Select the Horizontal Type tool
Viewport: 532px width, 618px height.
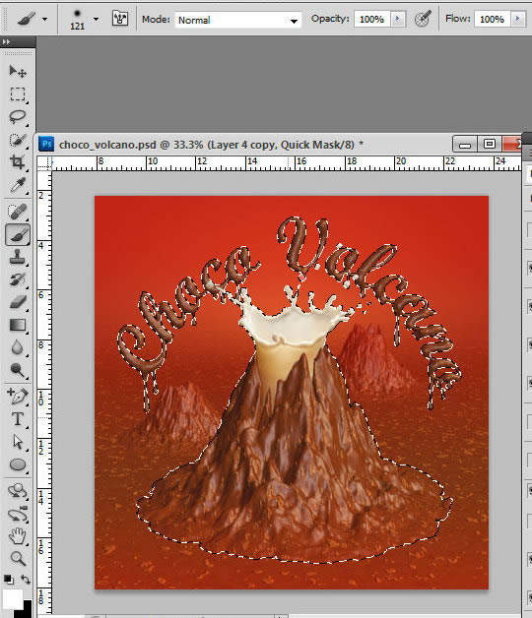tap(18, 419)
